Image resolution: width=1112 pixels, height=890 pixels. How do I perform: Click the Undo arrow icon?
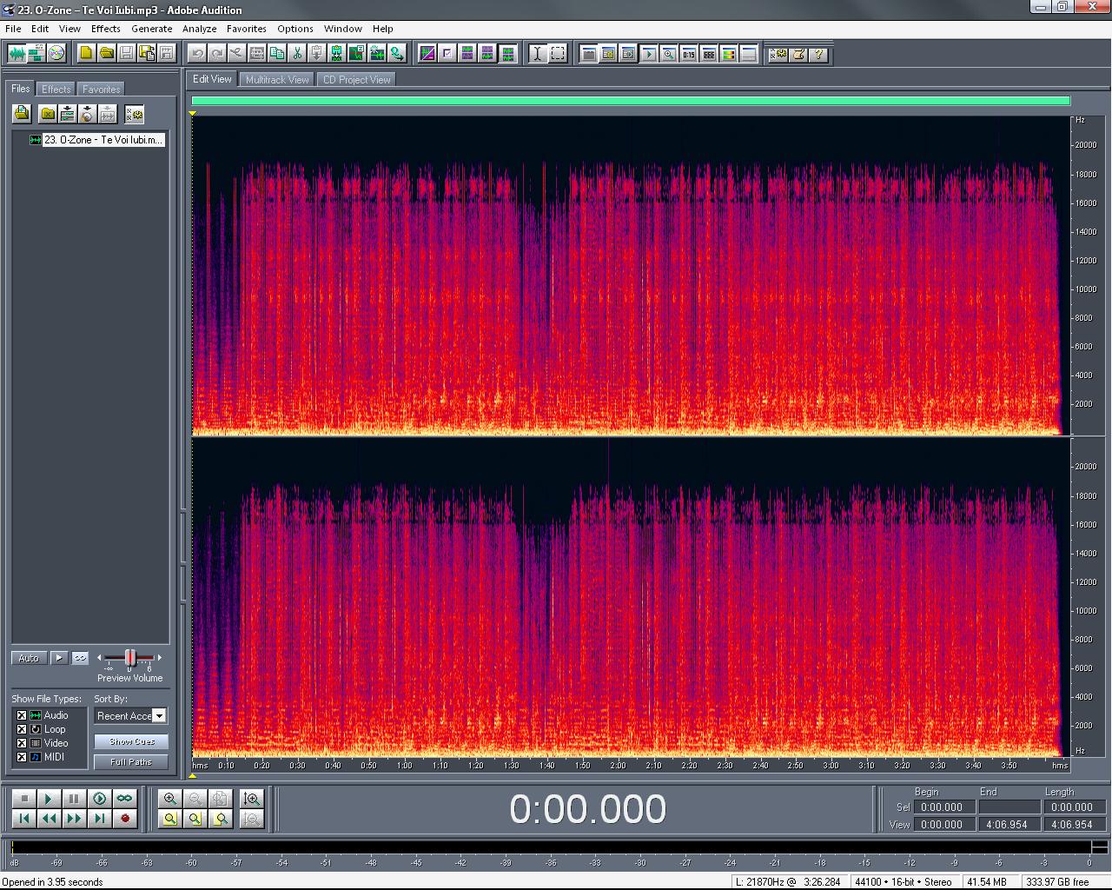[197, 54]
